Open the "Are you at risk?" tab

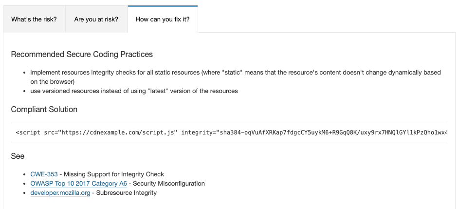coord(96,19)
